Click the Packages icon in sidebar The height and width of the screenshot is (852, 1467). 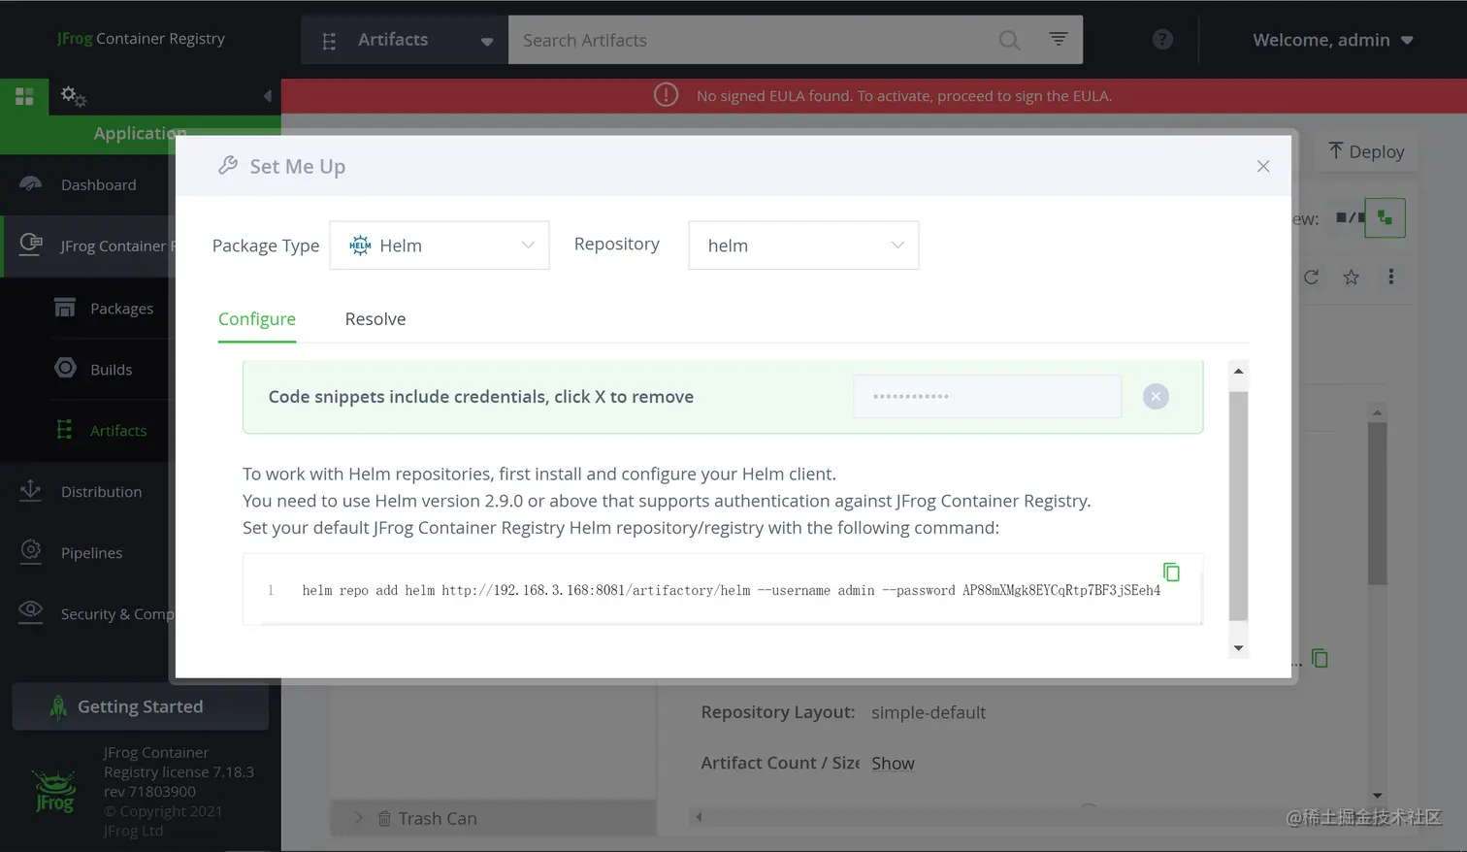click(65, 308)
